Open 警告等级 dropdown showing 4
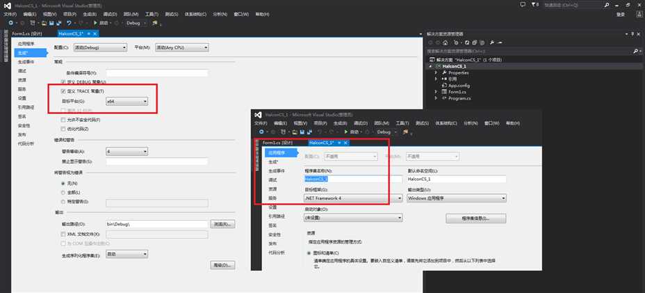645x293 pixels. tap(126, 152)
